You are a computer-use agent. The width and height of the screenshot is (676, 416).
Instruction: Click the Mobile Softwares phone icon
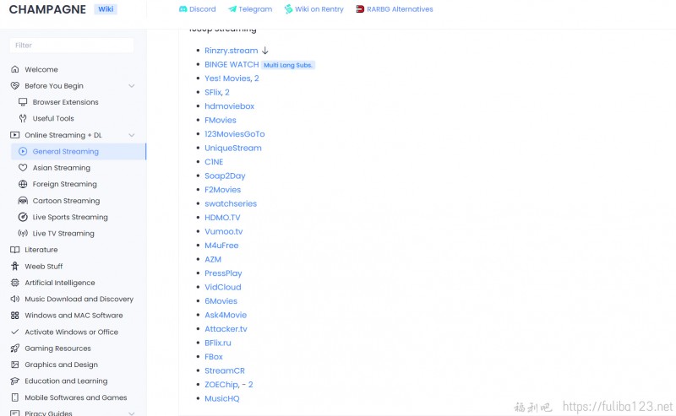tap(14, 397)
